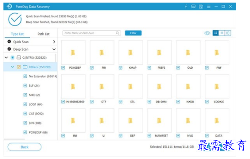The height and width of the screenshot is (159, 250).
Task: Open the ETL folder thumbnail
Action: pos(131,86)
